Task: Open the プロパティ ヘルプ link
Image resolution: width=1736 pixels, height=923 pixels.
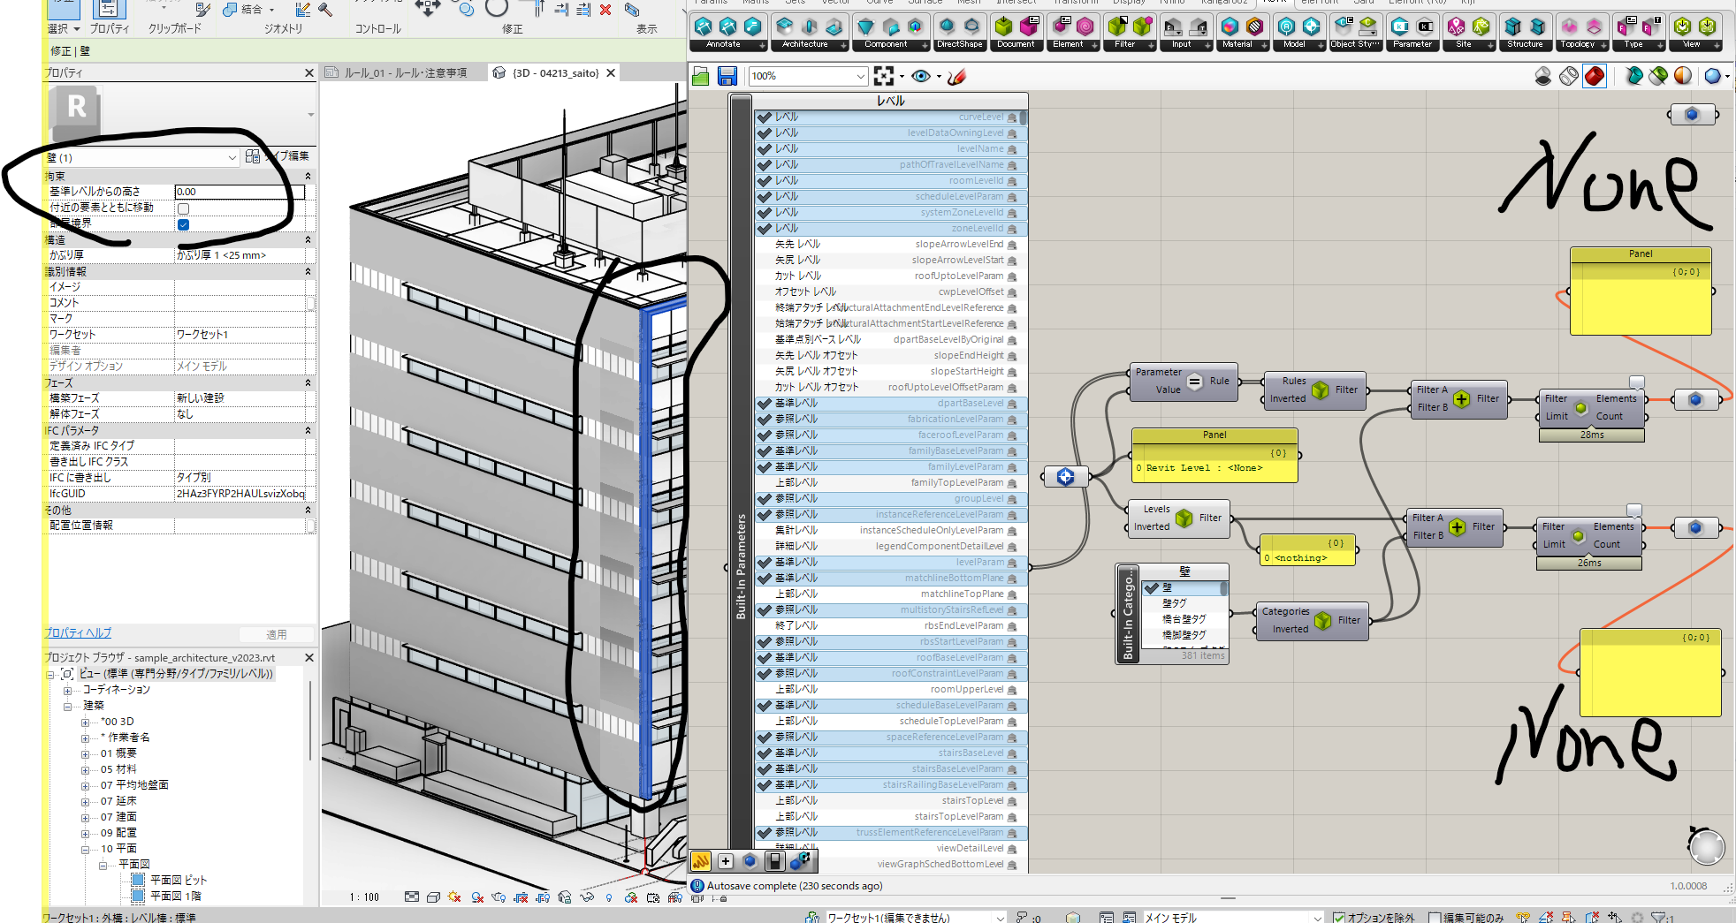Action: point(78,632)
